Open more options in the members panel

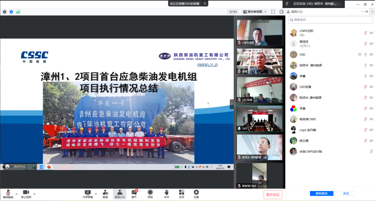click(363, 11)
